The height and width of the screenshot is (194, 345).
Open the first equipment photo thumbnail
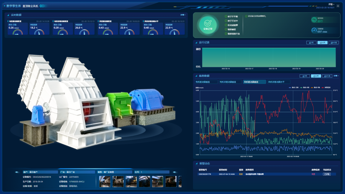tap(105, 181)
